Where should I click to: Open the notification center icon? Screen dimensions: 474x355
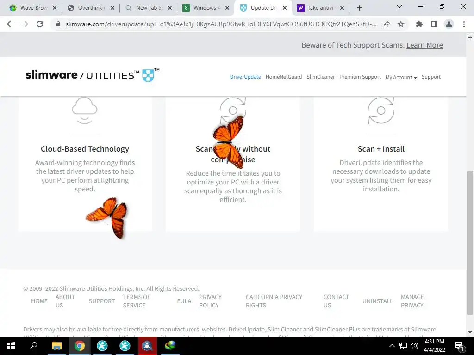point(459,346)
